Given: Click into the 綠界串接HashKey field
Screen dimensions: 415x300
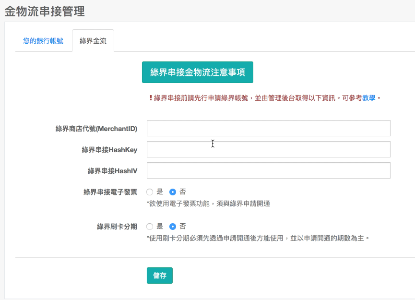Looking at the screenshot, I should [x=268, y=149].
